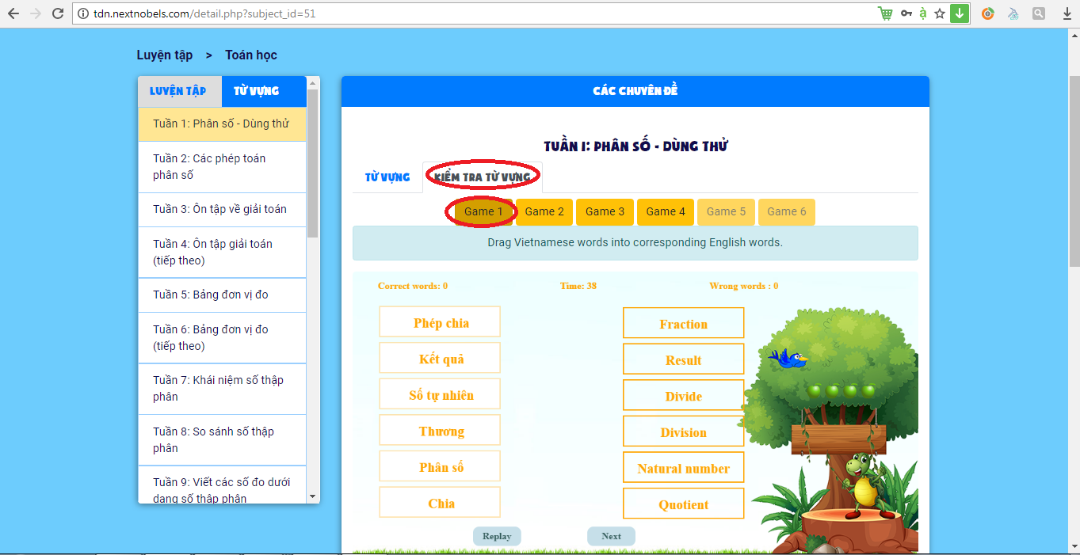Screen dimensions: 1080x555
Task: Click the Result target box
Action: point(684,359)
